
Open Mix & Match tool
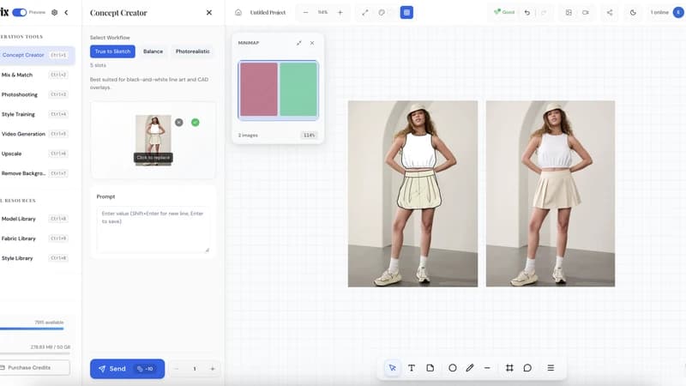(x=35, y=75)
